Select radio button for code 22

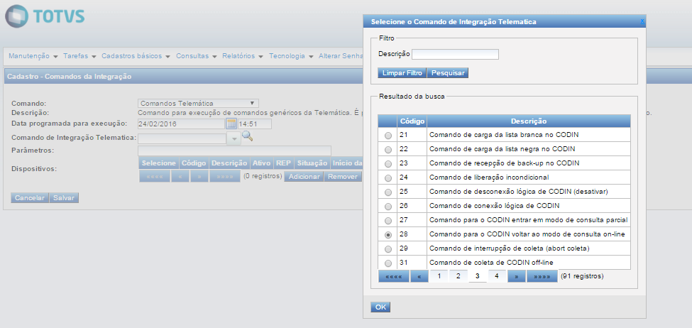388,150
